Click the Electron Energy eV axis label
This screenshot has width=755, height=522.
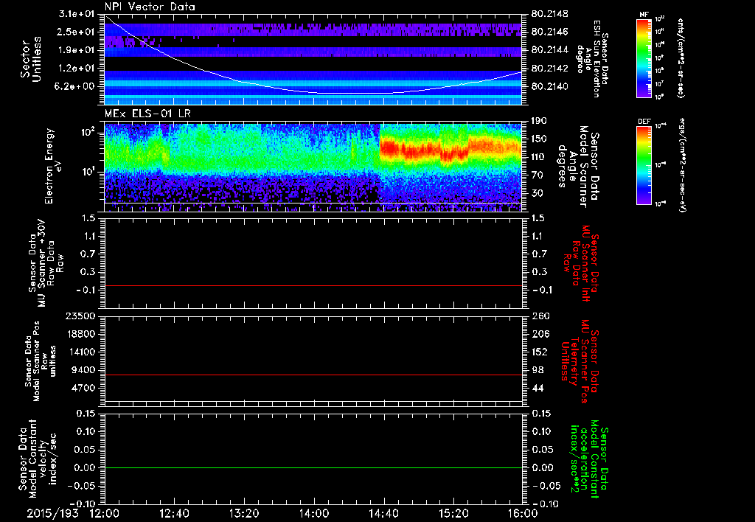53,166
